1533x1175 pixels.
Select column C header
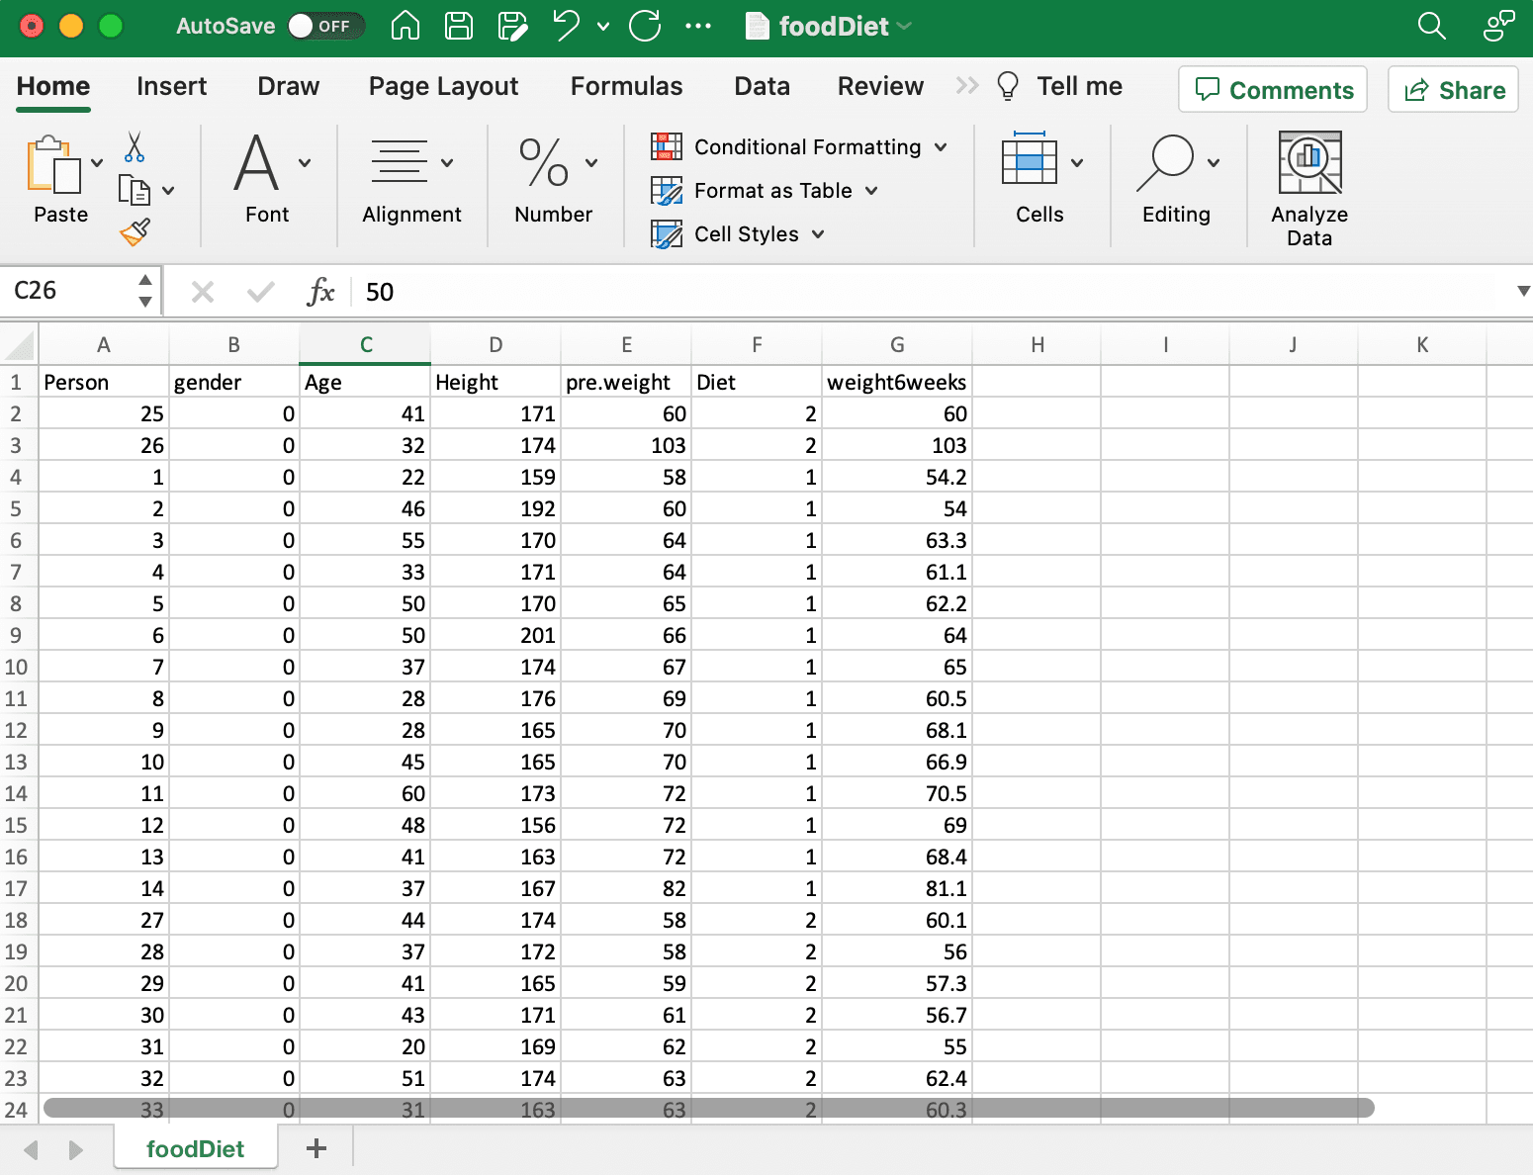[x=365, y=345]
